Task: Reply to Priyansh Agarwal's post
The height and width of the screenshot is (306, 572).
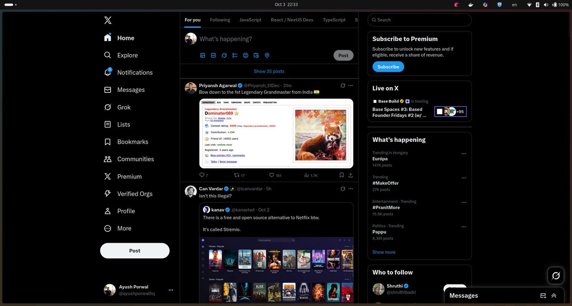Action: point(204,175)
